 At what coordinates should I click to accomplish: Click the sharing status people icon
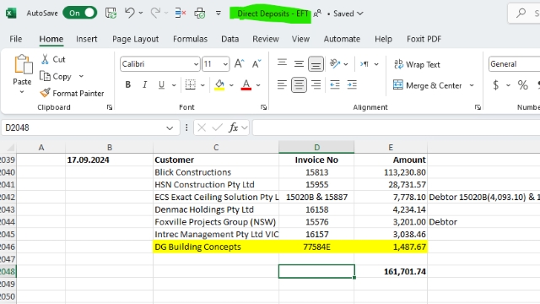point(317,14)
